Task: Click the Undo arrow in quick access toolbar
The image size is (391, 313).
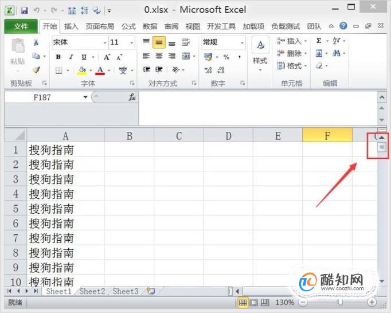Action: [x=37, y=10]
